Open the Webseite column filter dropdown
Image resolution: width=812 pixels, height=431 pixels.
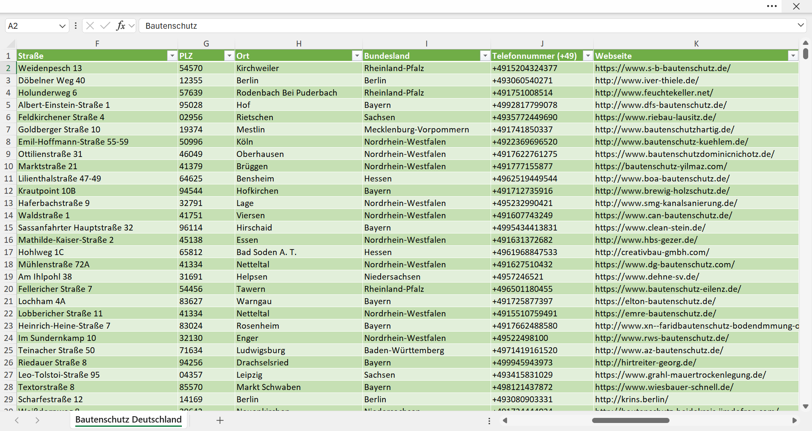click(x=793, y=56)
